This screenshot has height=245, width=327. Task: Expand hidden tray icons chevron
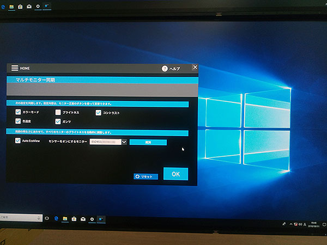[x=290, y=224]
